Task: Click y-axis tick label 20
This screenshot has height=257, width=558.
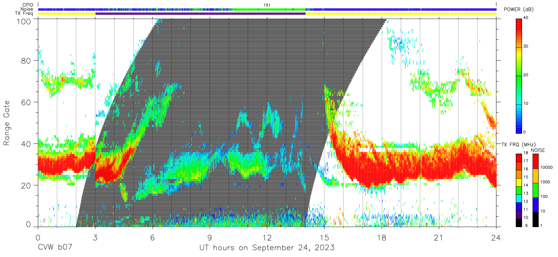Action: [26, 185]
